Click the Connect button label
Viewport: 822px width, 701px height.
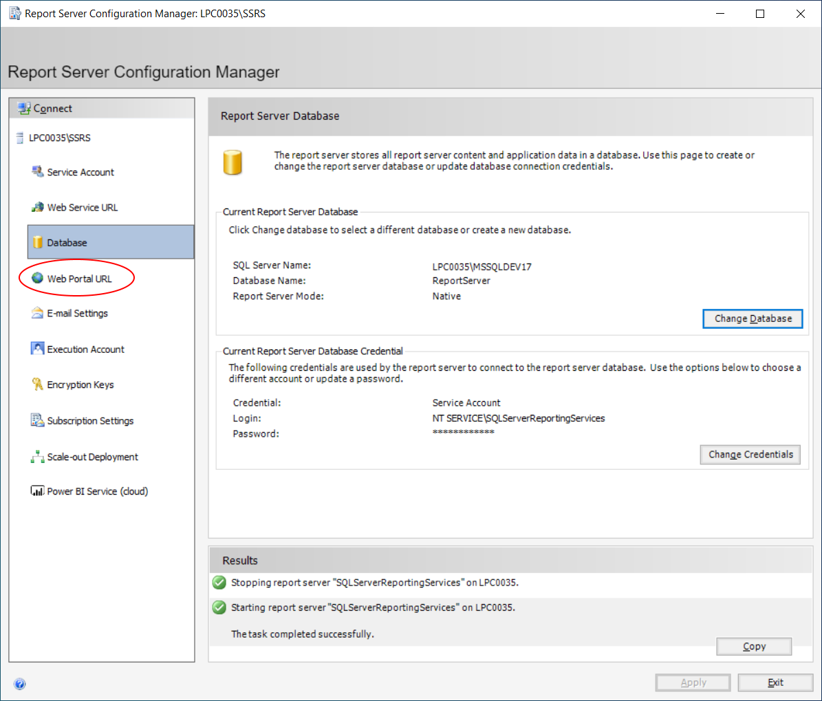tap(52, 109)
